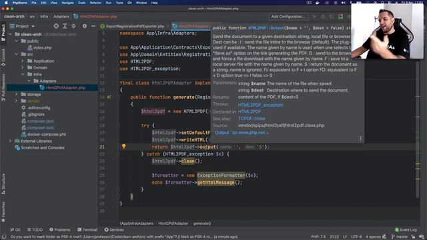Viewport: 427px width, 240px height.
Task: Click the UTF-8 encoding in status bar
Action: click(x=356, y=237)
